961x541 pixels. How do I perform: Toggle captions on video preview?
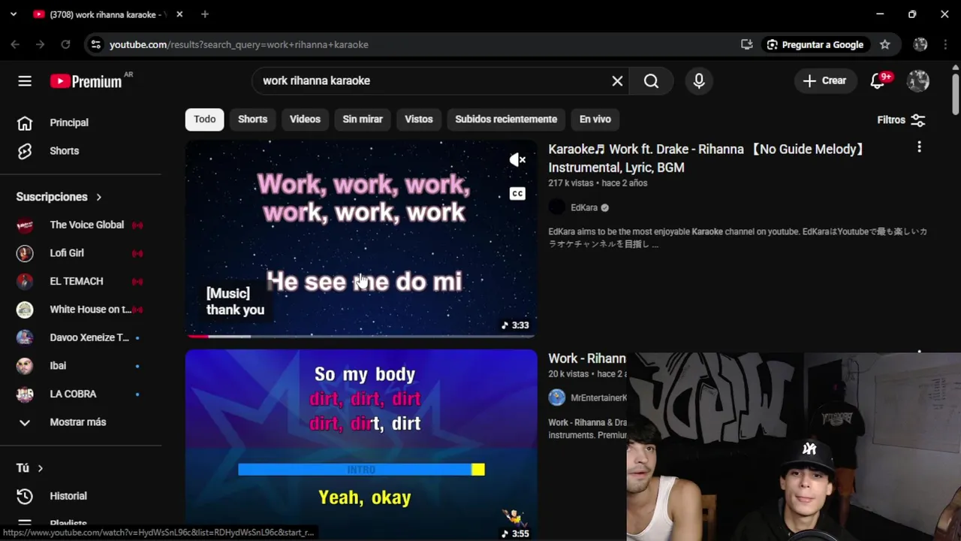(x=517, y=194)
